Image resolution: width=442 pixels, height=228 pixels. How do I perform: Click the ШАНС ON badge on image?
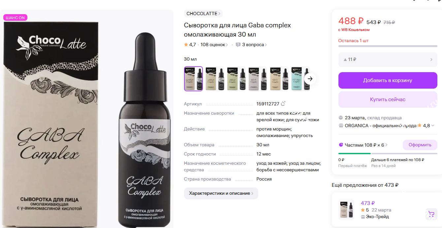[x=15, y=18]
